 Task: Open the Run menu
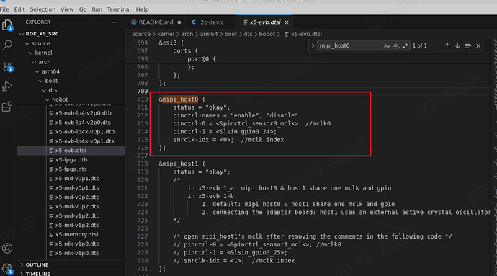pyautogui.click(x=97, y=9)
